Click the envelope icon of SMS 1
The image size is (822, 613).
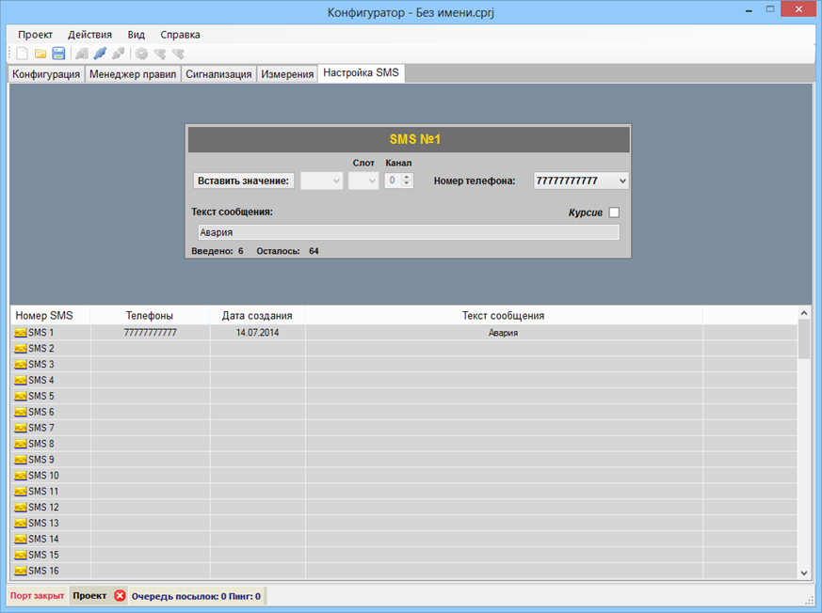pyautogui.click(x=21, y=333)
